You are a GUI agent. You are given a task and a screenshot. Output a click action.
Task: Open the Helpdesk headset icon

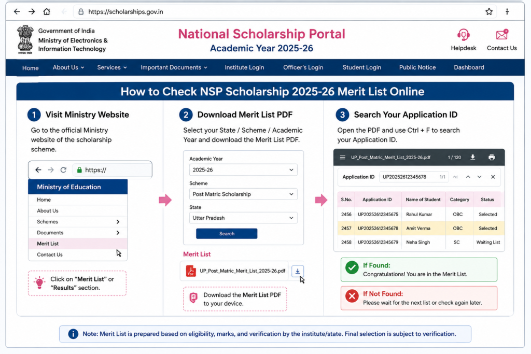(x=463, y=35)
